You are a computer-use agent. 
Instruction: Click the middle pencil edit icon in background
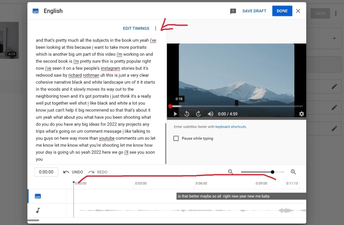coord(334,107)
